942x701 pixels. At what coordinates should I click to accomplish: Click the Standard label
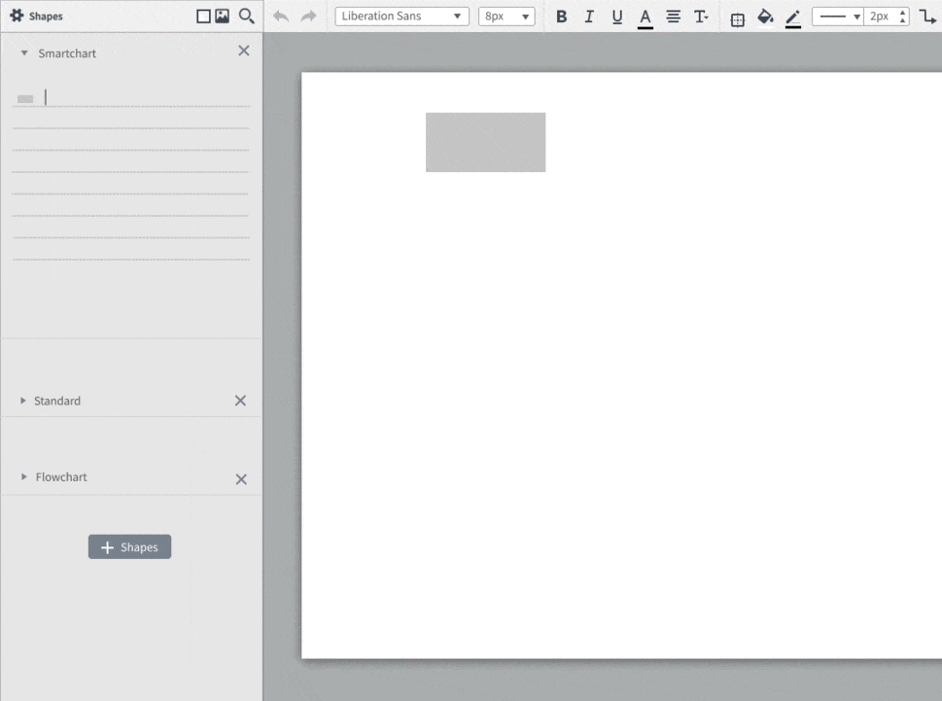(x=57, y=401)
